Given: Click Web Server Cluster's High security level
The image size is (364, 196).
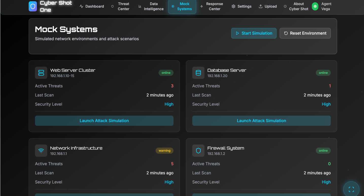Looking at the screenshot, I should tap(169, 104).
